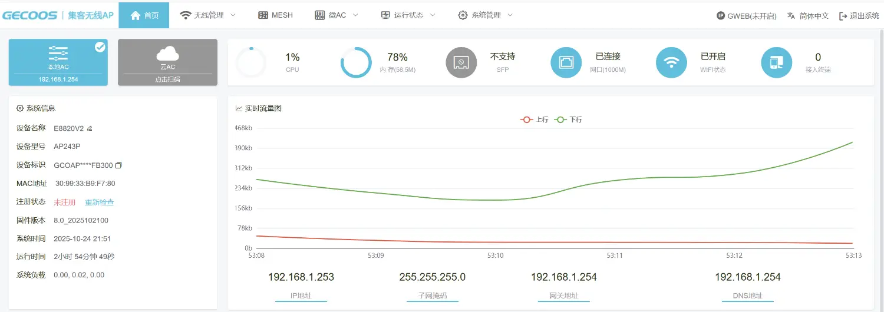Screen dimensions: 884x312
Task: Switch to the cloud AC card
Action: [167, 62]
